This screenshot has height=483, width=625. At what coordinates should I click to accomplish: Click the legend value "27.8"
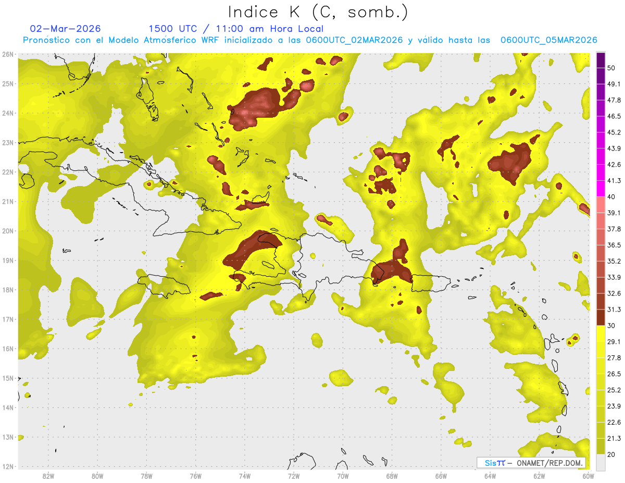[614, 357]
